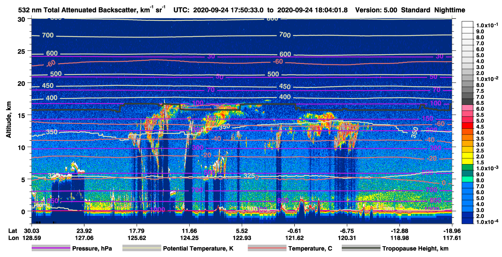This screenshot has height=257, width=502.
Task: Click latitude value '-0.61'
Action: [295, 232]
